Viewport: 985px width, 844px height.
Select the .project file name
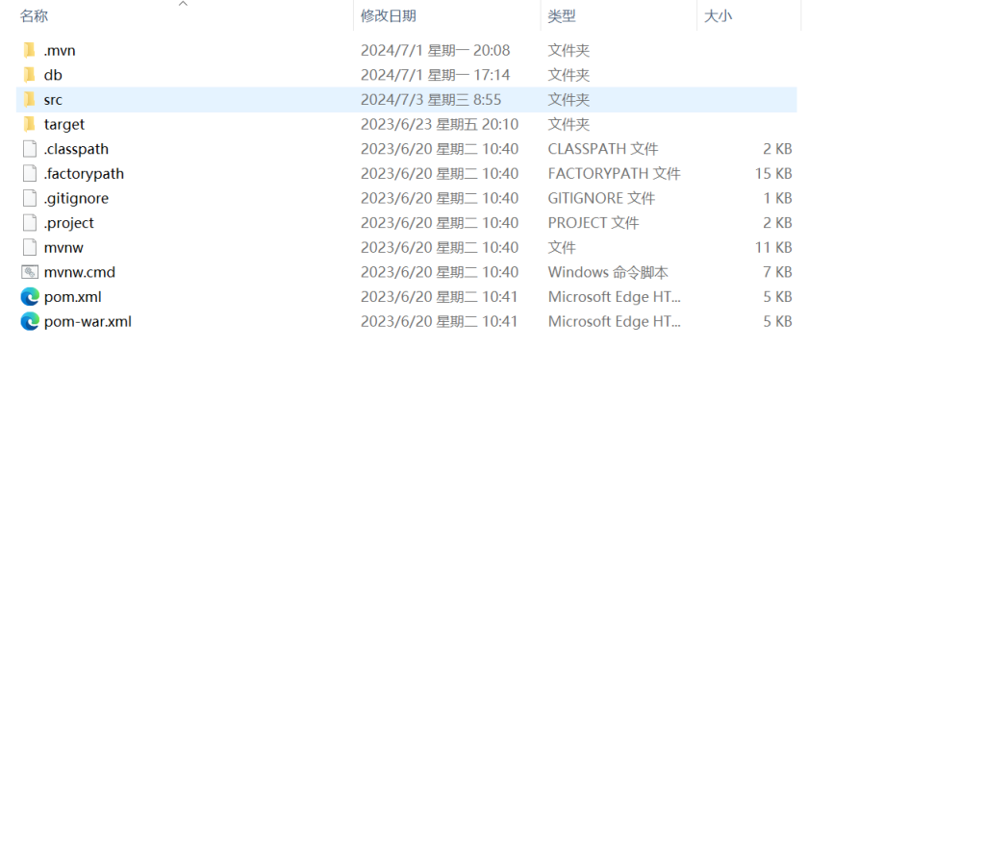tap(69, 223)
